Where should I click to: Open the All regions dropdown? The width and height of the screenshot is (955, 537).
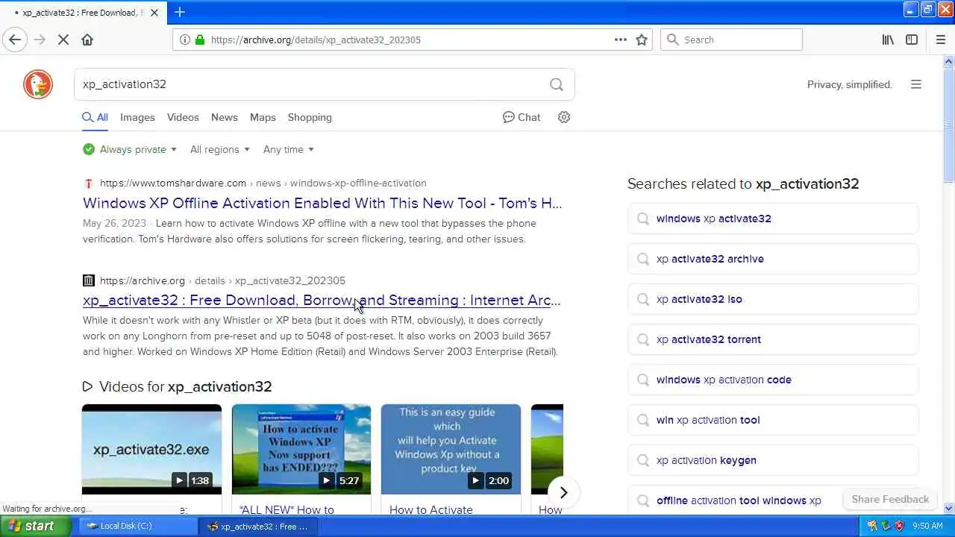[x=220, y=149]
